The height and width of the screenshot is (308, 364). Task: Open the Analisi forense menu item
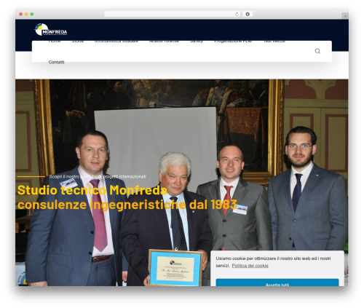[x=164, y=42]
